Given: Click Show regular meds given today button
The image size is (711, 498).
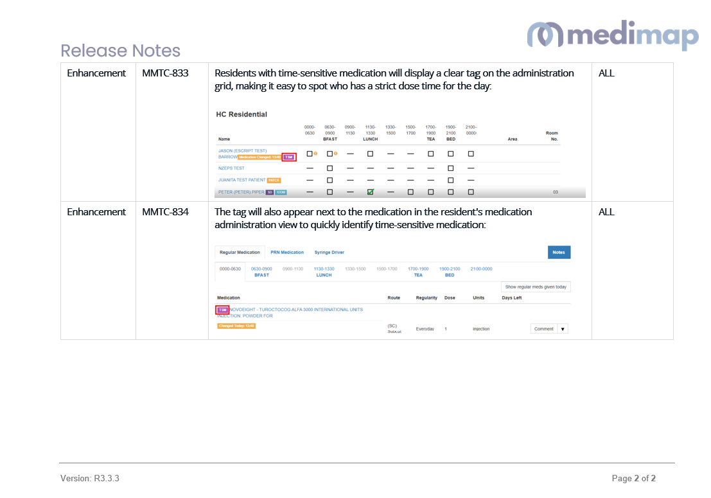Looking at the screenshot, I should [536, 287].
